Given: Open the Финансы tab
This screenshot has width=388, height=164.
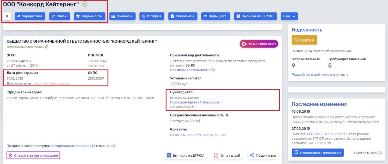Looking at the screenshot, I should point(123,16).
